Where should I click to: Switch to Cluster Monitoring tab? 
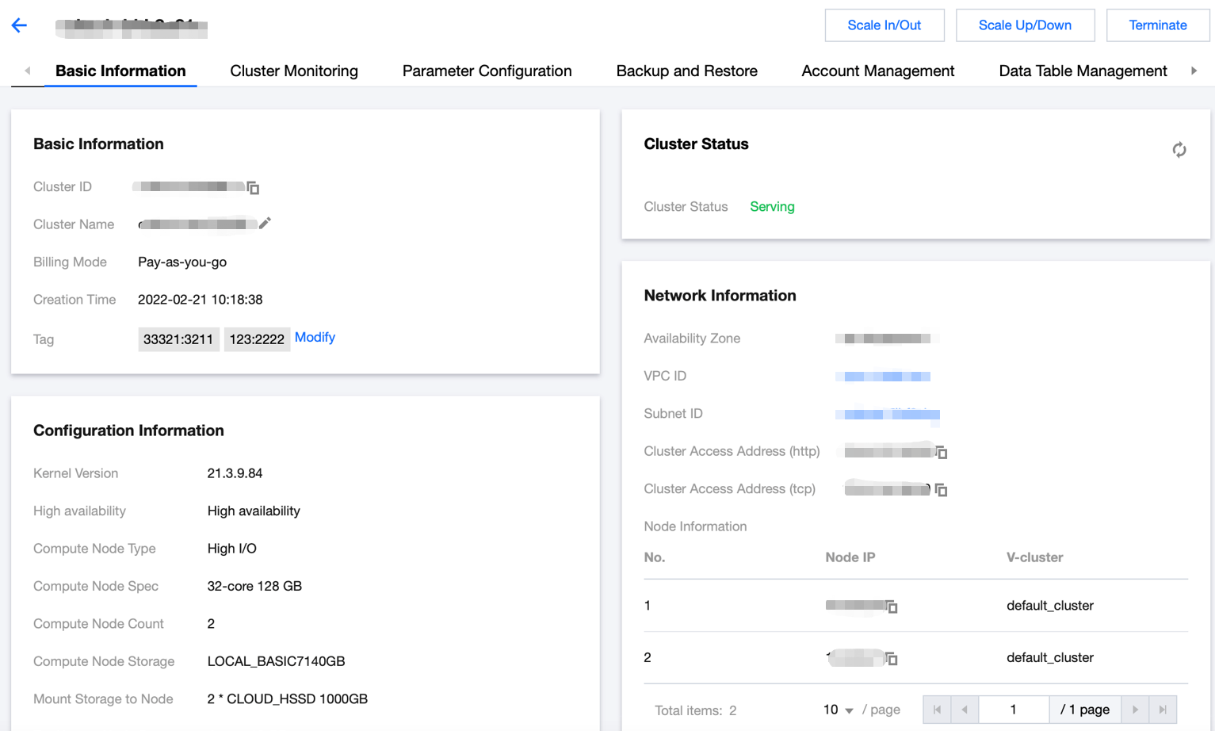[293, 71]
